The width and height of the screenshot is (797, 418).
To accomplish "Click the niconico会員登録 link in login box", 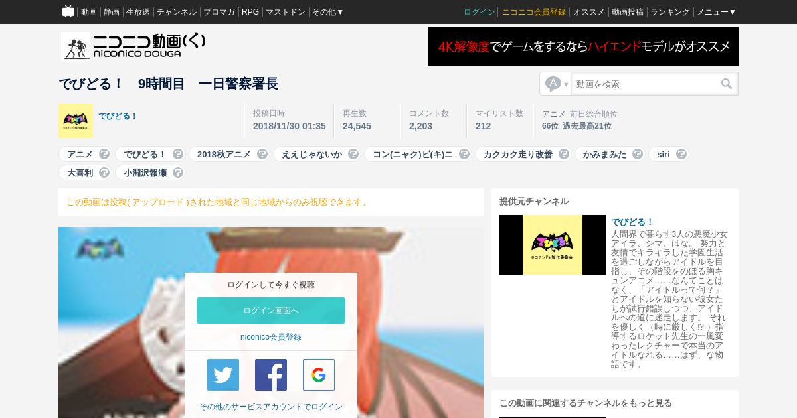I will (x=271, y=337).
